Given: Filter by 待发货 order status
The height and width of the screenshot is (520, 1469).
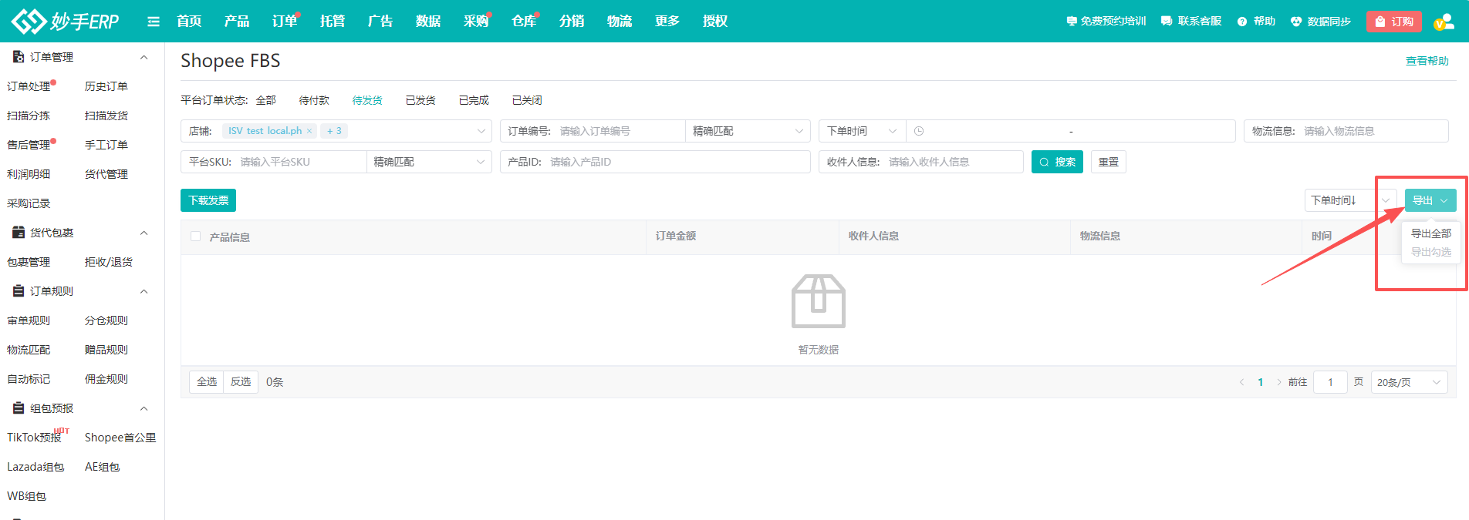Looking at the screenshot, I should tap(367, 100).
